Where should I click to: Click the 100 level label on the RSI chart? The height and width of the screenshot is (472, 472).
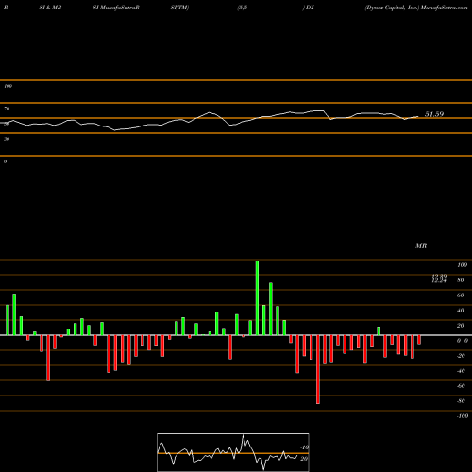(x=8, y=86)
